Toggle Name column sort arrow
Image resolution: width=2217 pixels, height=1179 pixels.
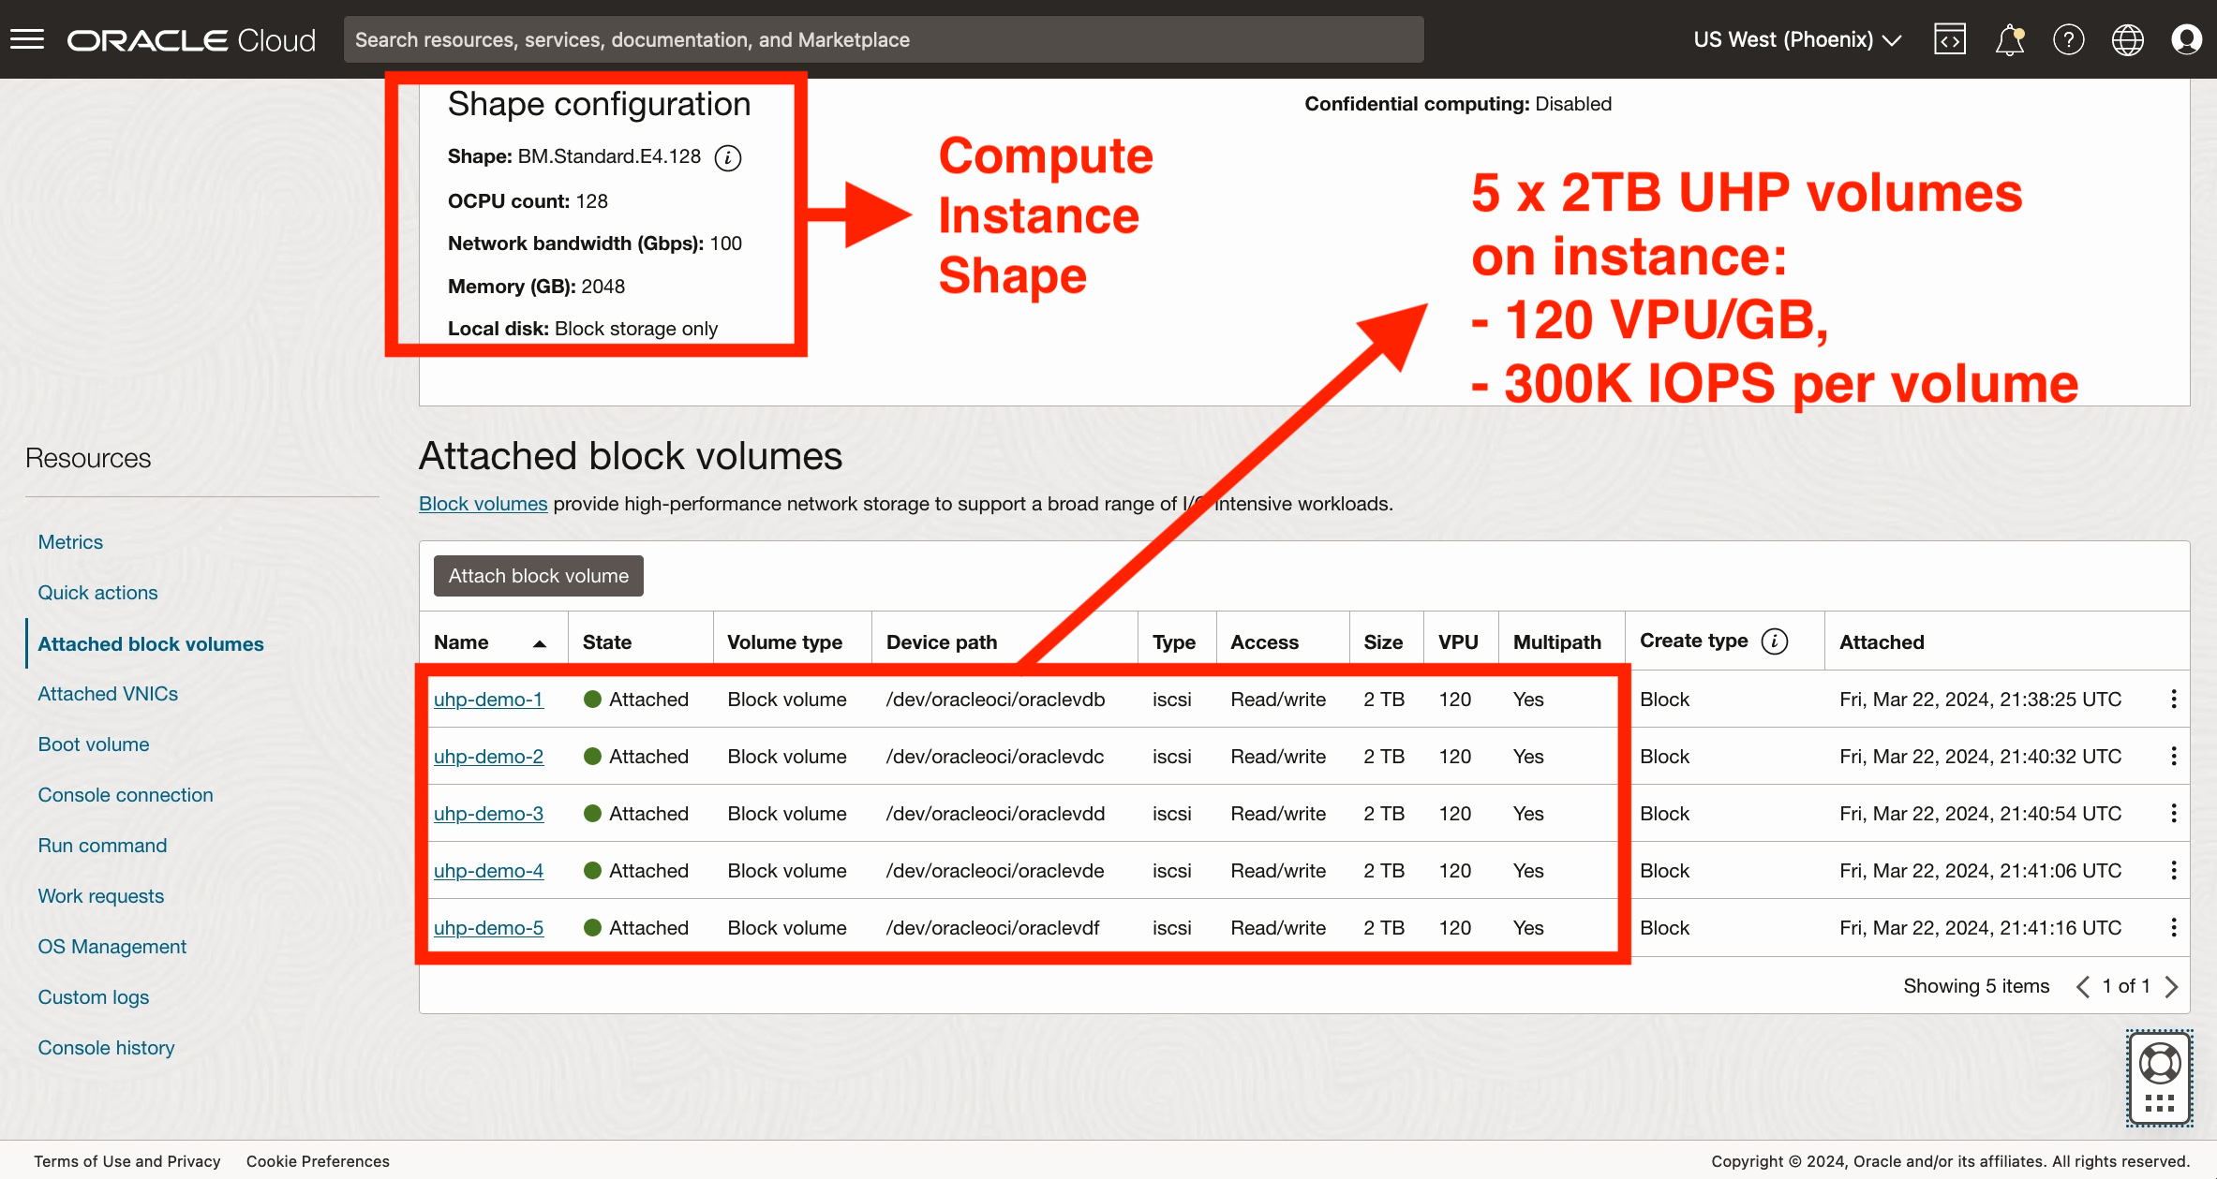541,644
